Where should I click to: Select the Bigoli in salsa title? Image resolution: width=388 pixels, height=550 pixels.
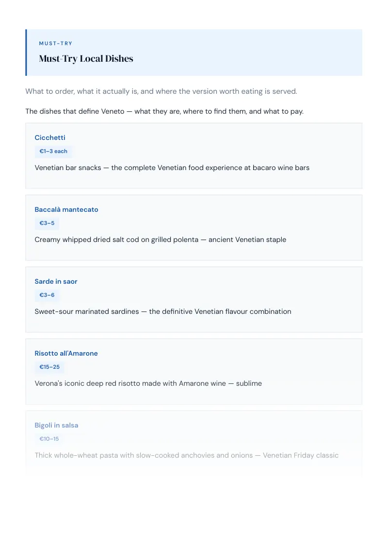coord(56,425)
